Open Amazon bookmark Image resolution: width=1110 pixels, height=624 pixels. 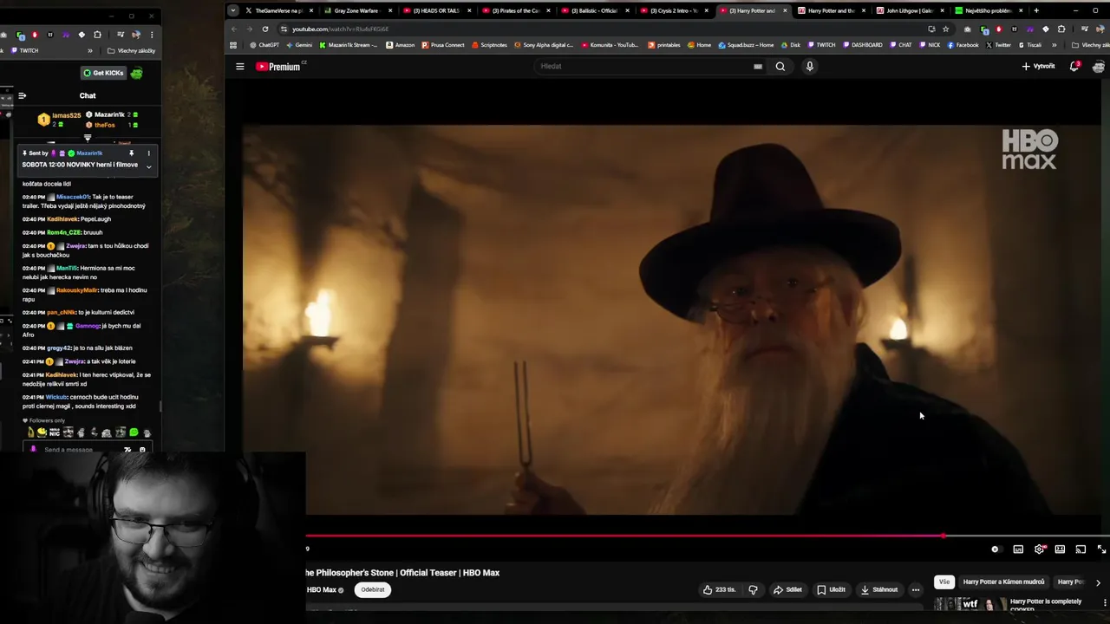tap(401, 45)
